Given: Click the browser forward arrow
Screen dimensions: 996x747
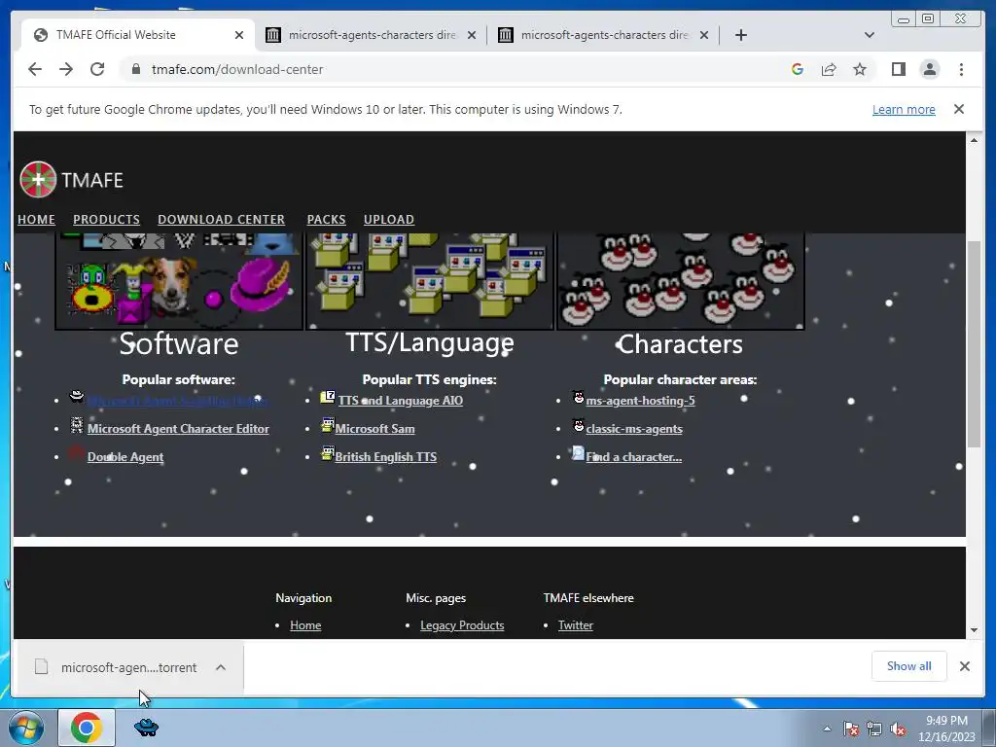Looking at the screenshot, I should point(66,69).
